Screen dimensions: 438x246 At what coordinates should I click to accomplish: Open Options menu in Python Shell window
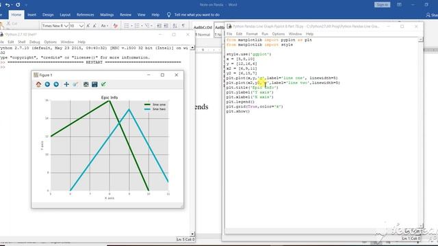pyautogui.click(x=50, y=42)
